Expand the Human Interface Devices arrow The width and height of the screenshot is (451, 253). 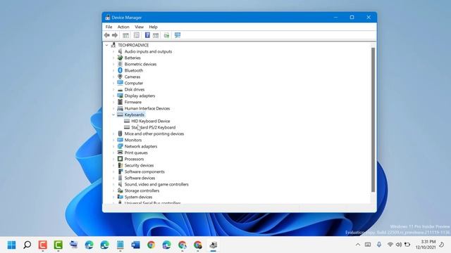(113, 108)
